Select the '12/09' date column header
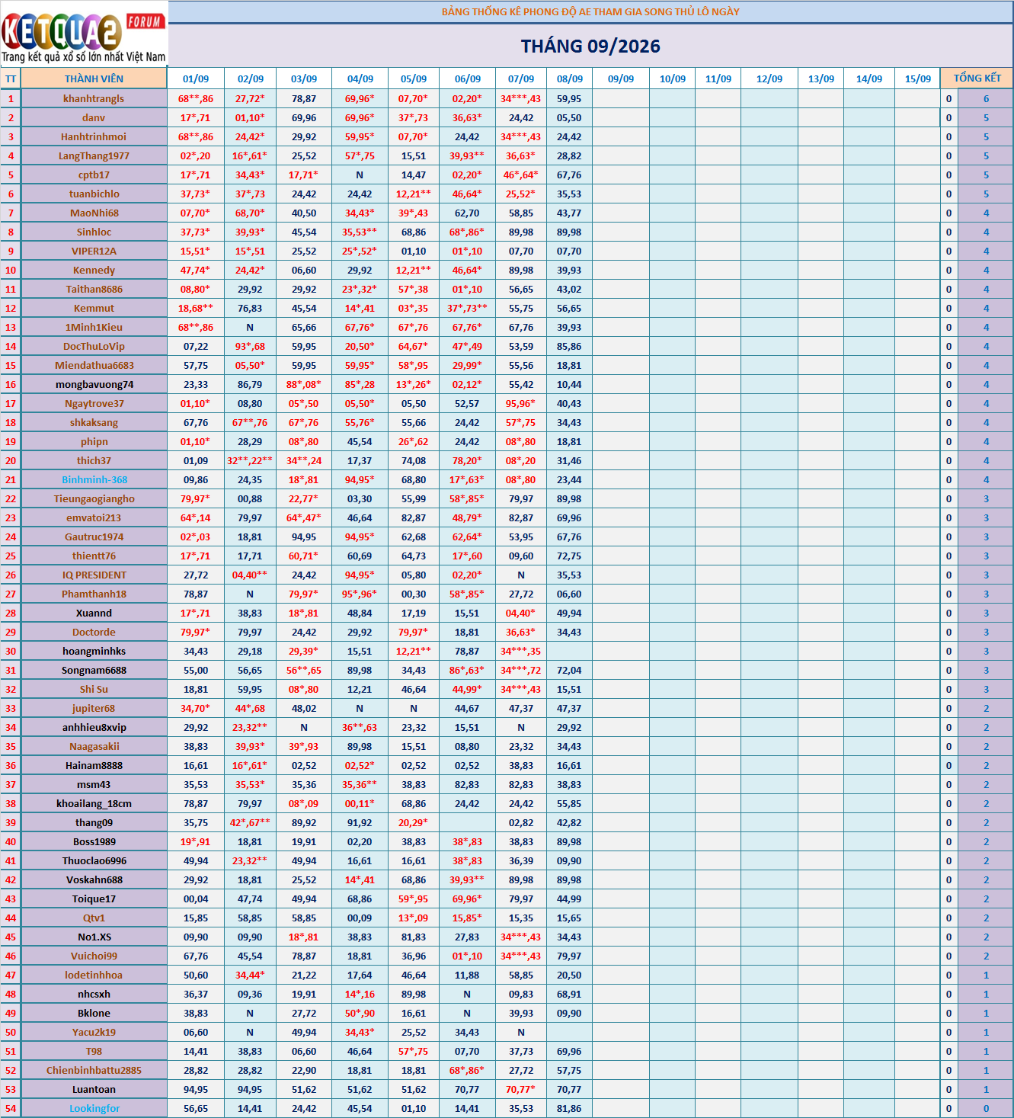The image size is (1014, 1118). click(769, 78)
